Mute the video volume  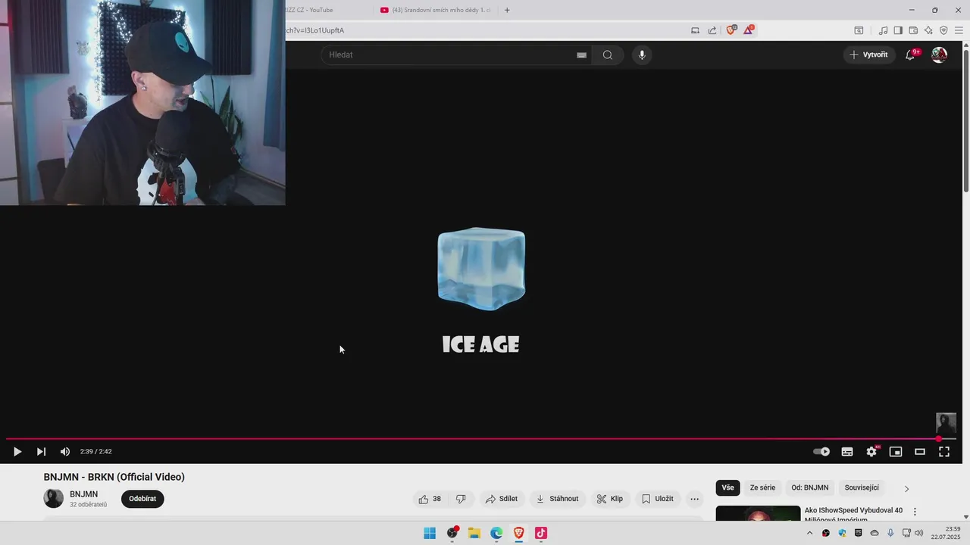65,452
